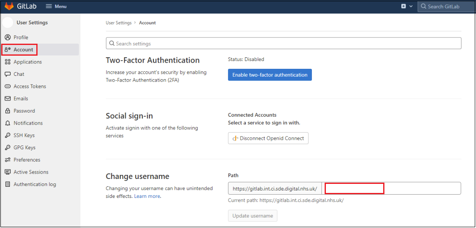This screenshot has height=228, width=476.
Task: Open GPG Keys page
Action: point(24,148)
